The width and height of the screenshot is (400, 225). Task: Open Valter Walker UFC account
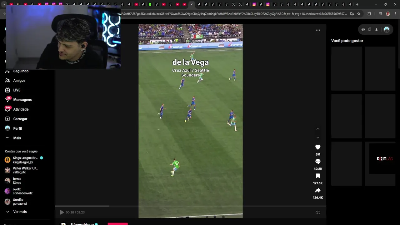(x=22, y=170)
